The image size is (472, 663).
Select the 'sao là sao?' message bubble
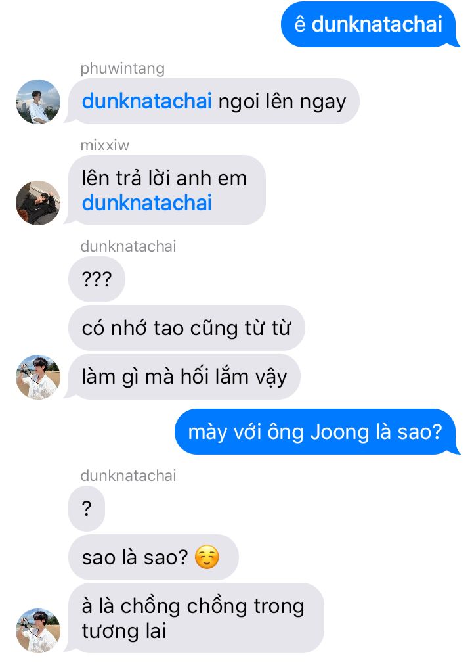[x=154, y=557]
